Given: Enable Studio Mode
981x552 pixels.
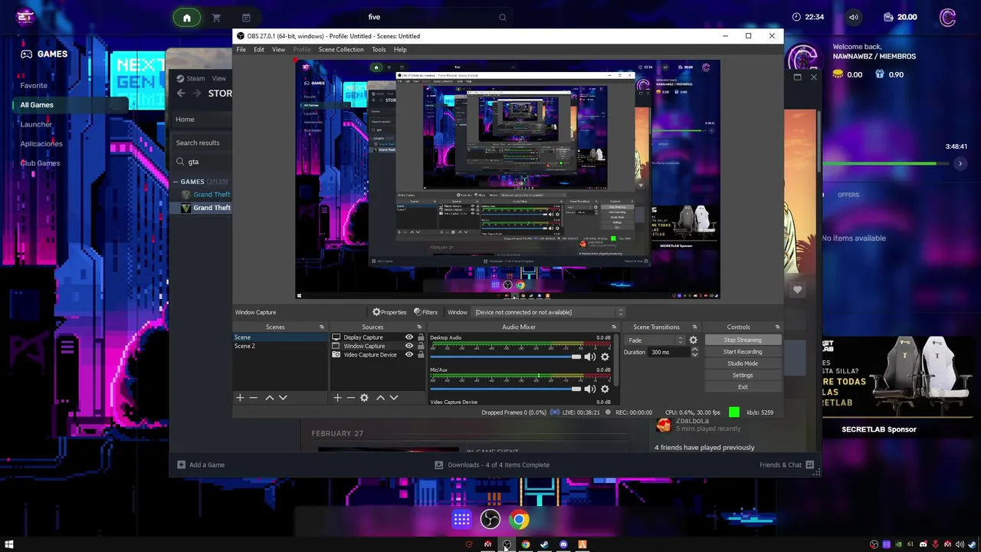Looking at the screenshot, I should pos(743,363).
